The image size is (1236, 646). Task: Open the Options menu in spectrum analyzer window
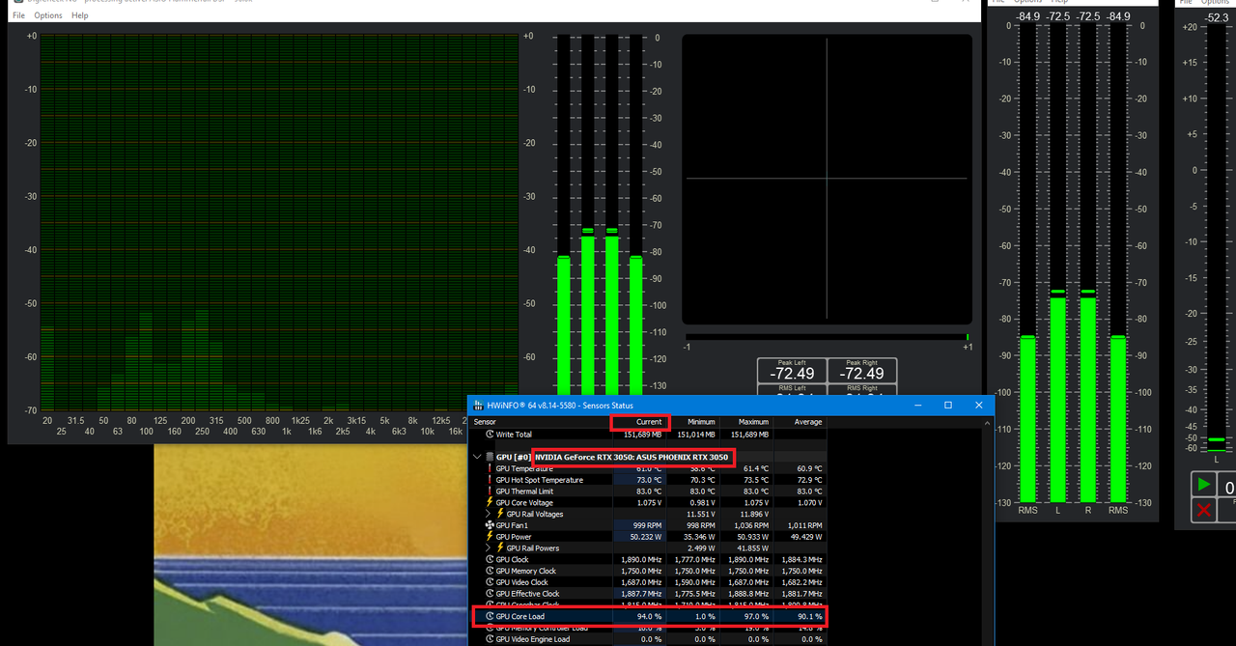pyautogui.click(x=48, y=15)
